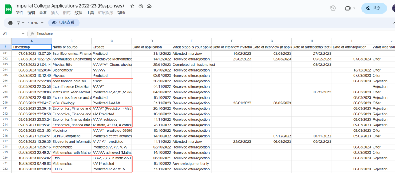Check the cloud document status icon

point(149,6)
